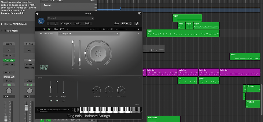
Task: Click the expression icon below the left slider
Action: click(73, 69)
